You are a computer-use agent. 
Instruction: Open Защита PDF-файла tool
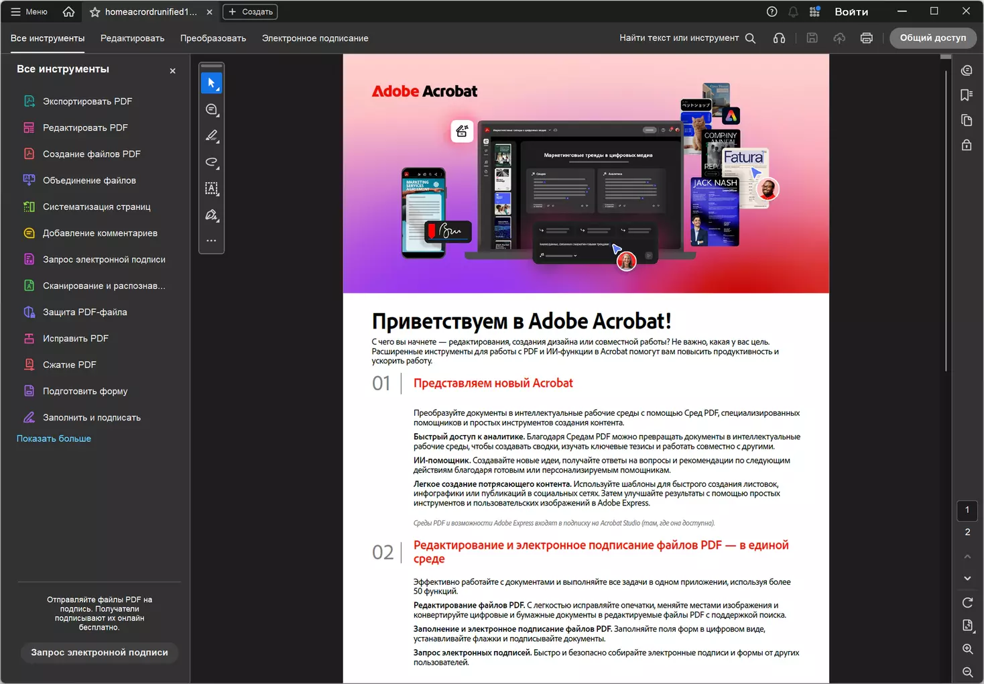point(96,312)
